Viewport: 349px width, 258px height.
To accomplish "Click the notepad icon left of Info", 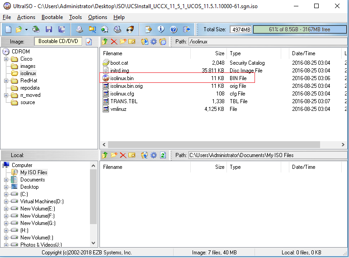I will (x=148, y=29).
